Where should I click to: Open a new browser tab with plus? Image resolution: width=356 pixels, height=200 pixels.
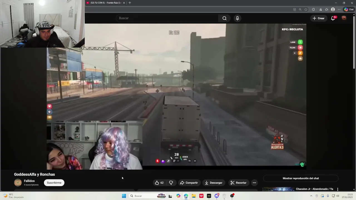130,3
